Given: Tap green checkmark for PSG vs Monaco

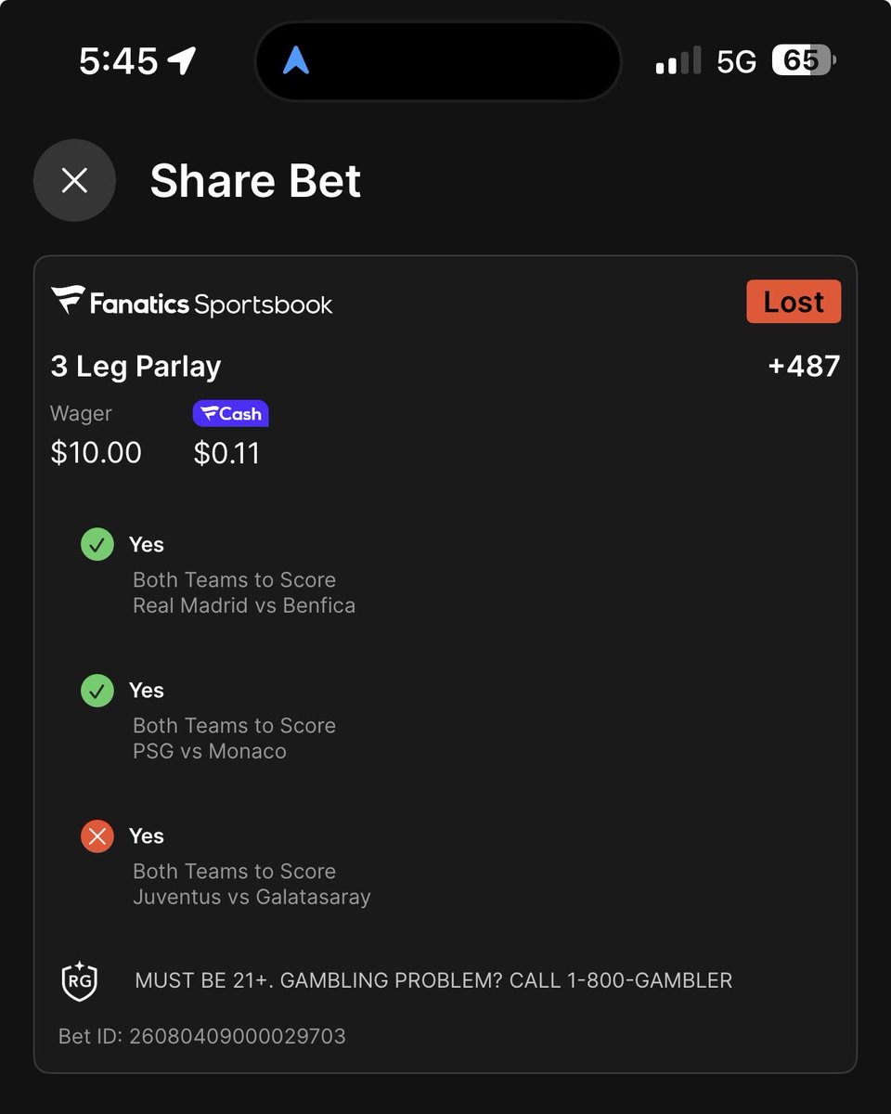Looking at the screenshot, I should pyautogui.click(x=97, y=690).
